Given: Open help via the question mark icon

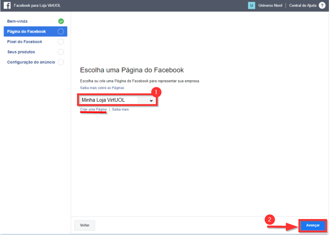Looking at the screenshot, I should 322,6.
